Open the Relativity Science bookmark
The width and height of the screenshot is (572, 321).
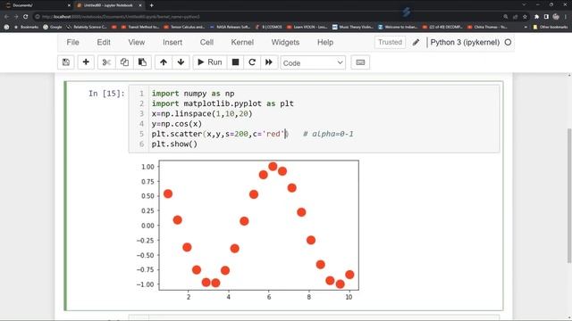pyautogui.click(x=87, y=27)
